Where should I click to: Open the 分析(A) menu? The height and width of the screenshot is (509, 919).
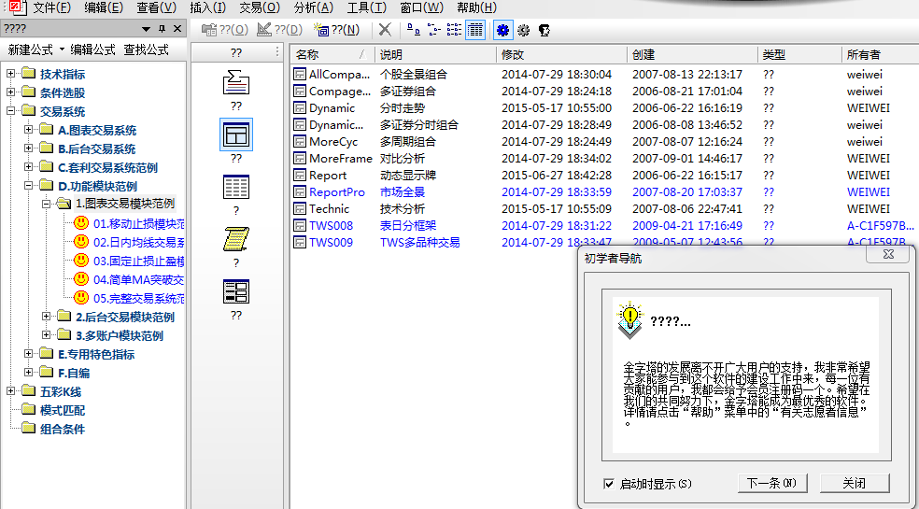click(x=313, y=8)
